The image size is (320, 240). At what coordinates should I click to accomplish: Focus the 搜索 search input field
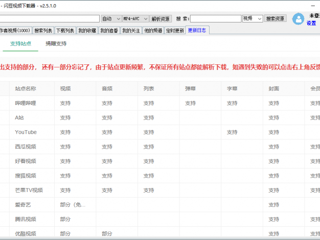tap(216, 19)
